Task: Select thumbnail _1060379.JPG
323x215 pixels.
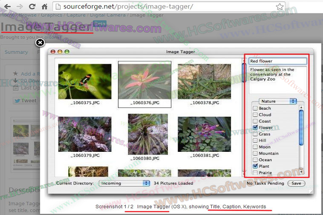Action: tap(85, 134)
